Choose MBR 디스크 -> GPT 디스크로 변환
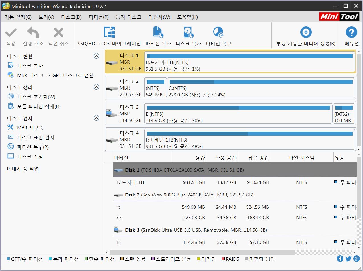The image size is (363, 271). coord(55,75)
